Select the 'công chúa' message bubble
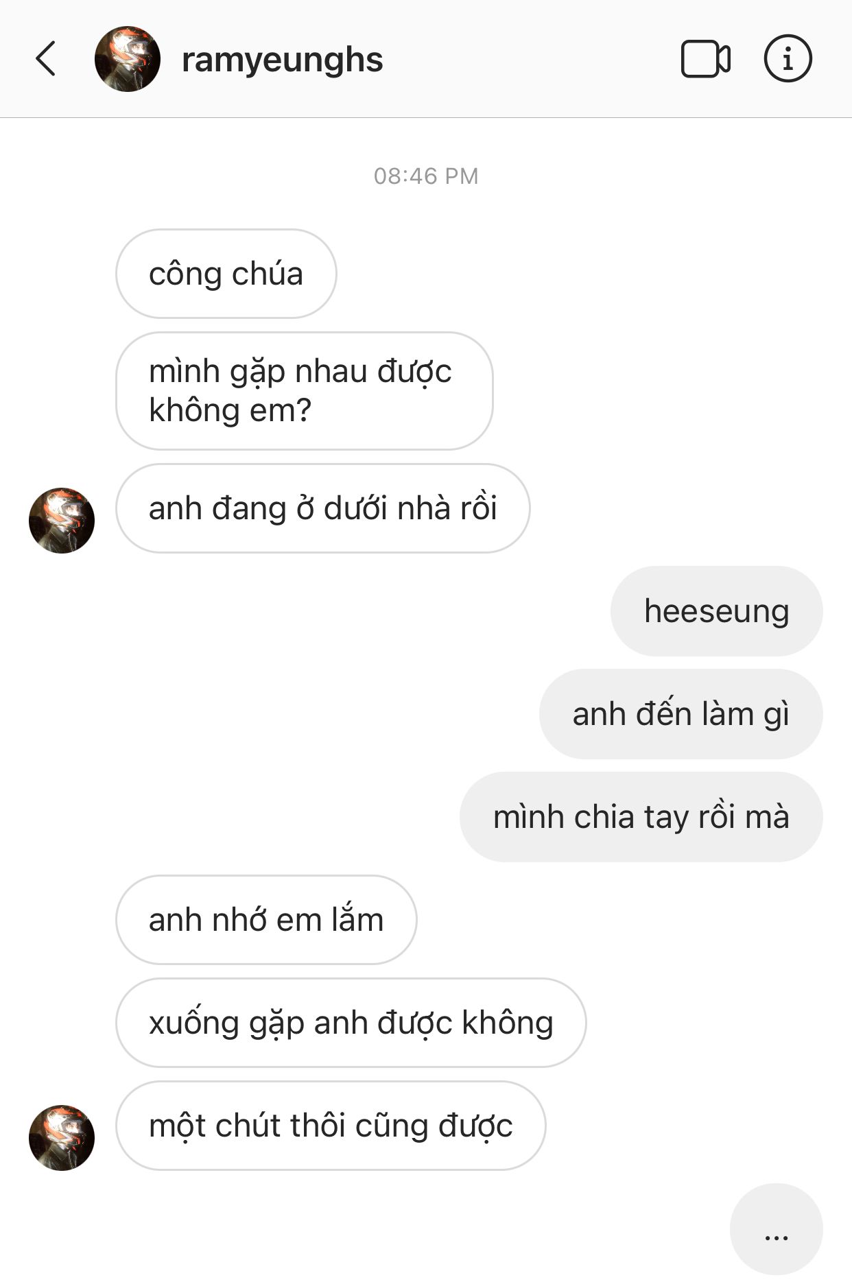Screen dimensions: 852x1282 click(x=226, y=274)
